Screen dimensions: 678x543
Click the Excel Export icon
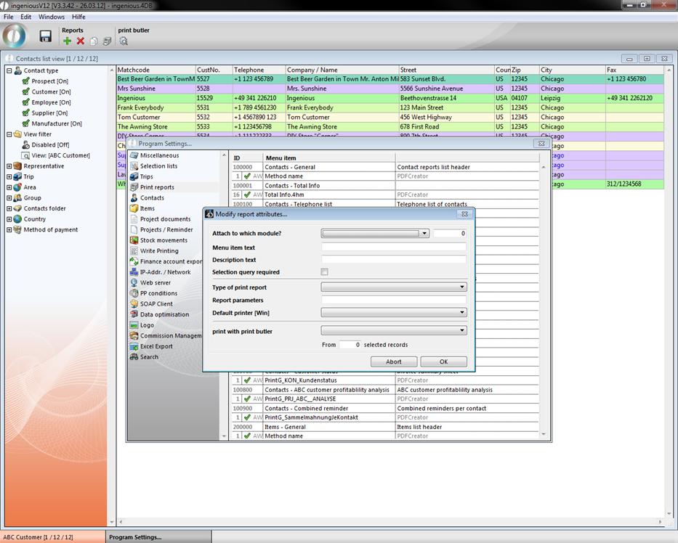point(134,346)
